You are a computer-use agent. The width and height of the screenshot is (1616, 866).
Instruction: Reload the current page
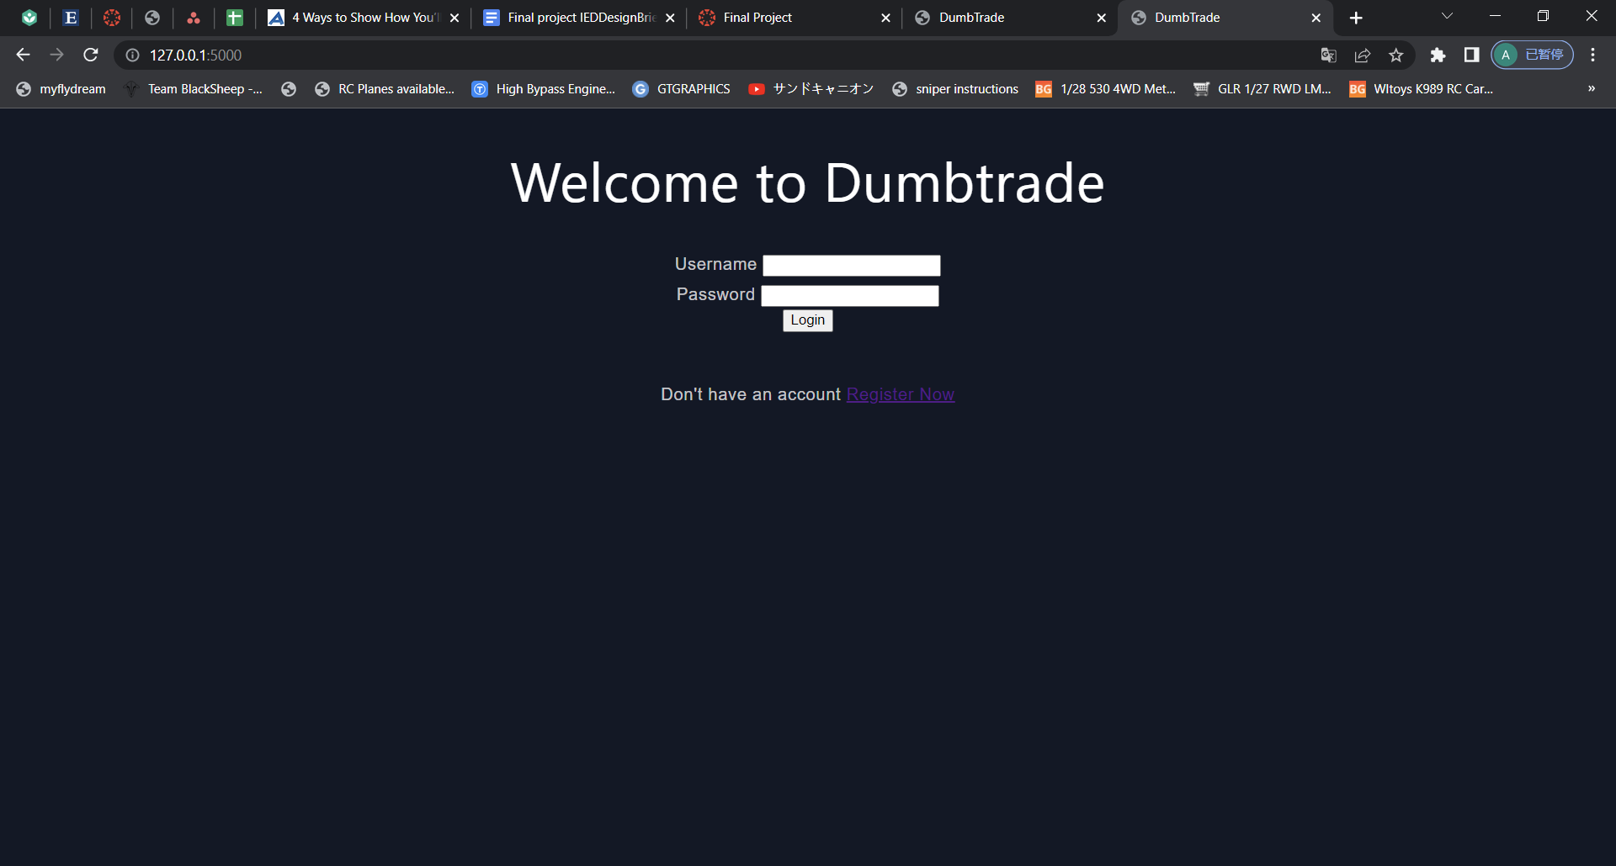(91, 55)
